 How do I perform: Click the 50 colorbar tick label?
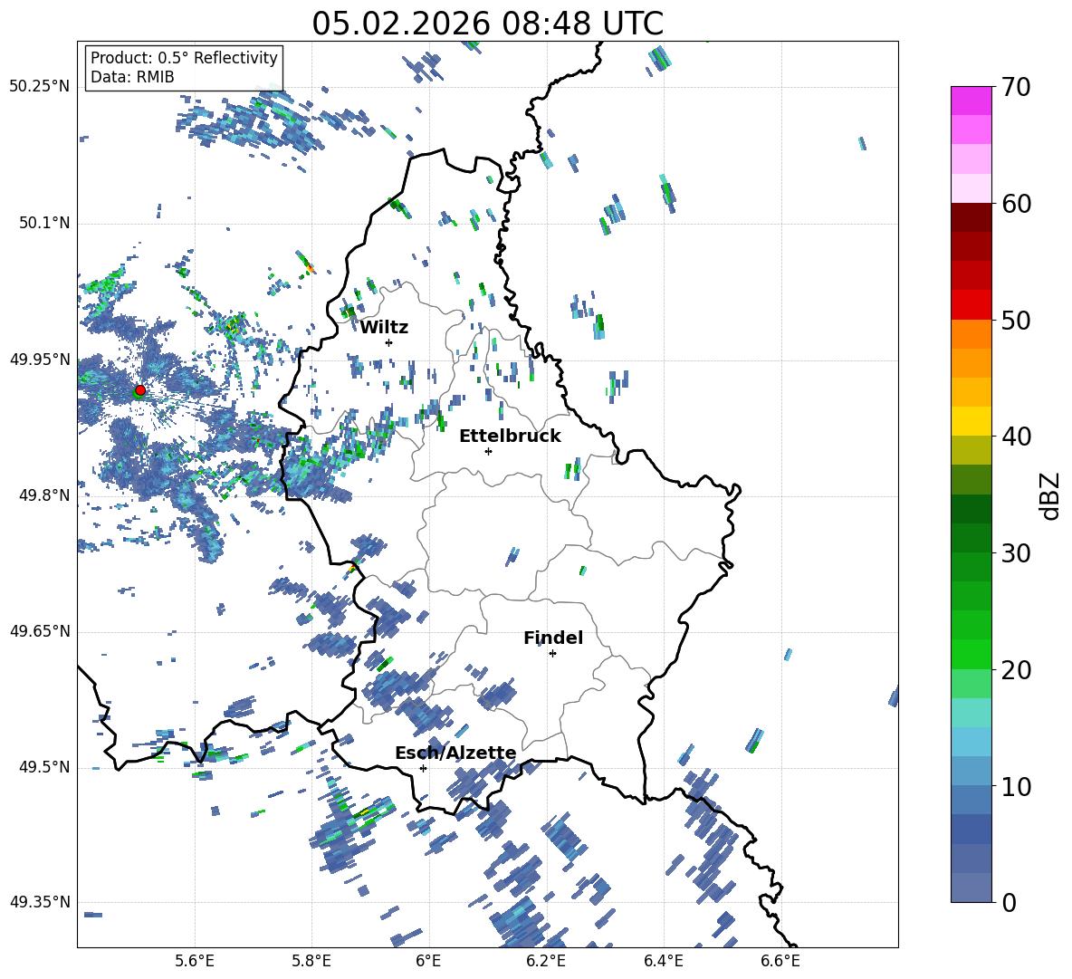1016,321
